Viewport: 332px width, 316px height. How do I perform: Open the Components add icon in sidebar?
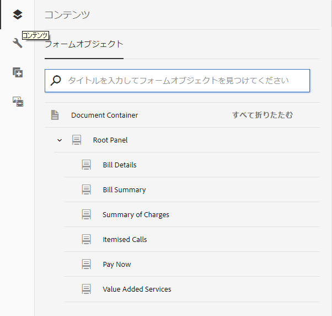pos(18,72)
